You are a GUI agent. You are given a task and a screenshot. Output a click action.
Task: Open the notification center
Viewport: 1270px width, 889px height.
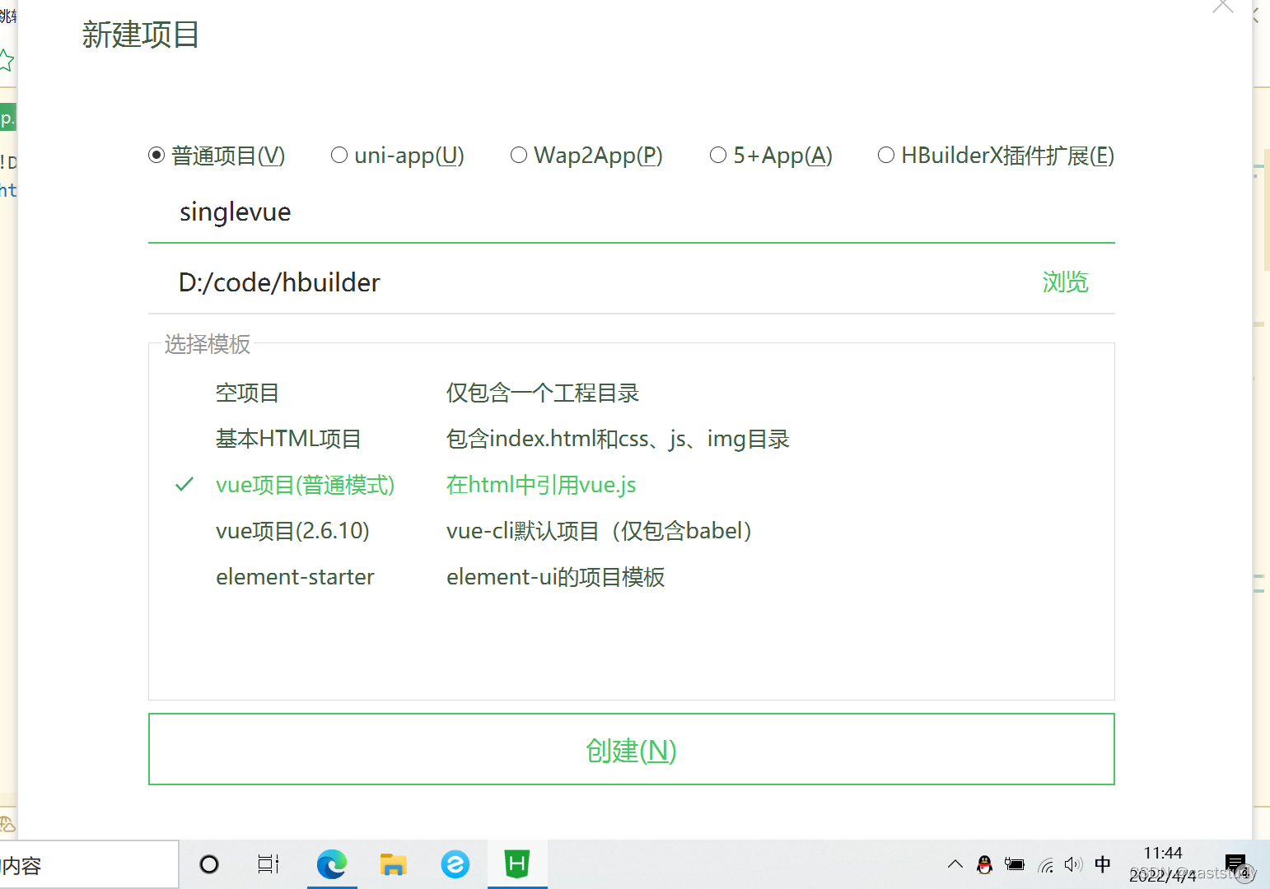(1235, 863)
